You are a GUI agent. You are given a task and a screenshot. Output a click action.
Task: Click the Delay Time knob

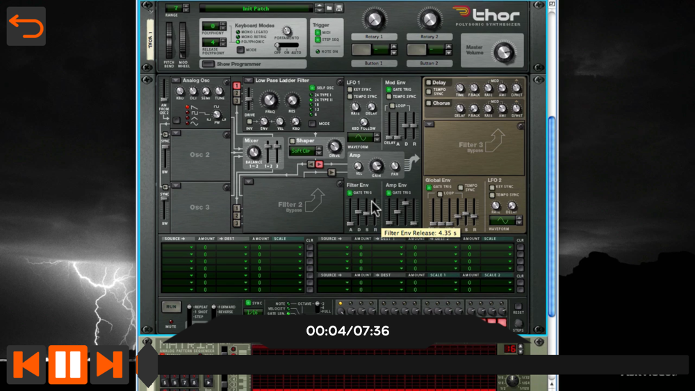coord(460,88)
